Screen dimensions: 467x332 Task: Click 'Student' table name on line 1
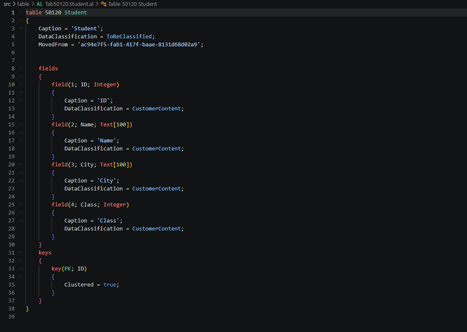76,12
